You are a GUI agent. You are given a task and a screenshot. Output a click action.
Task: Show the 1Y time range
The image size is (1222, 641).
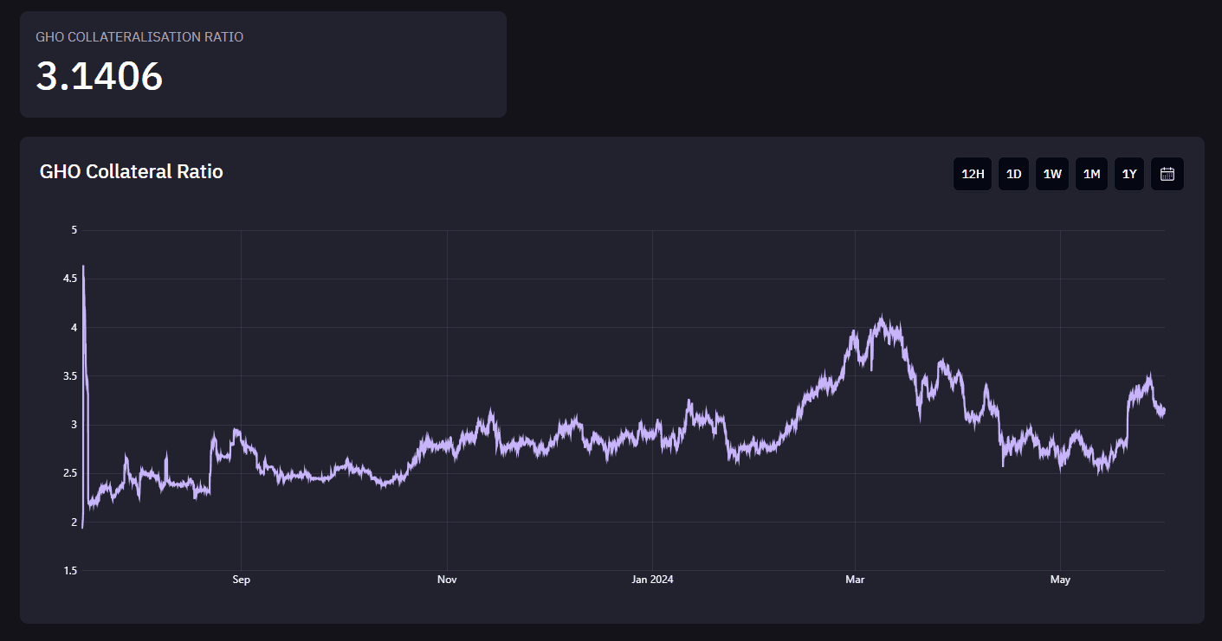(x=1129, y=174)
